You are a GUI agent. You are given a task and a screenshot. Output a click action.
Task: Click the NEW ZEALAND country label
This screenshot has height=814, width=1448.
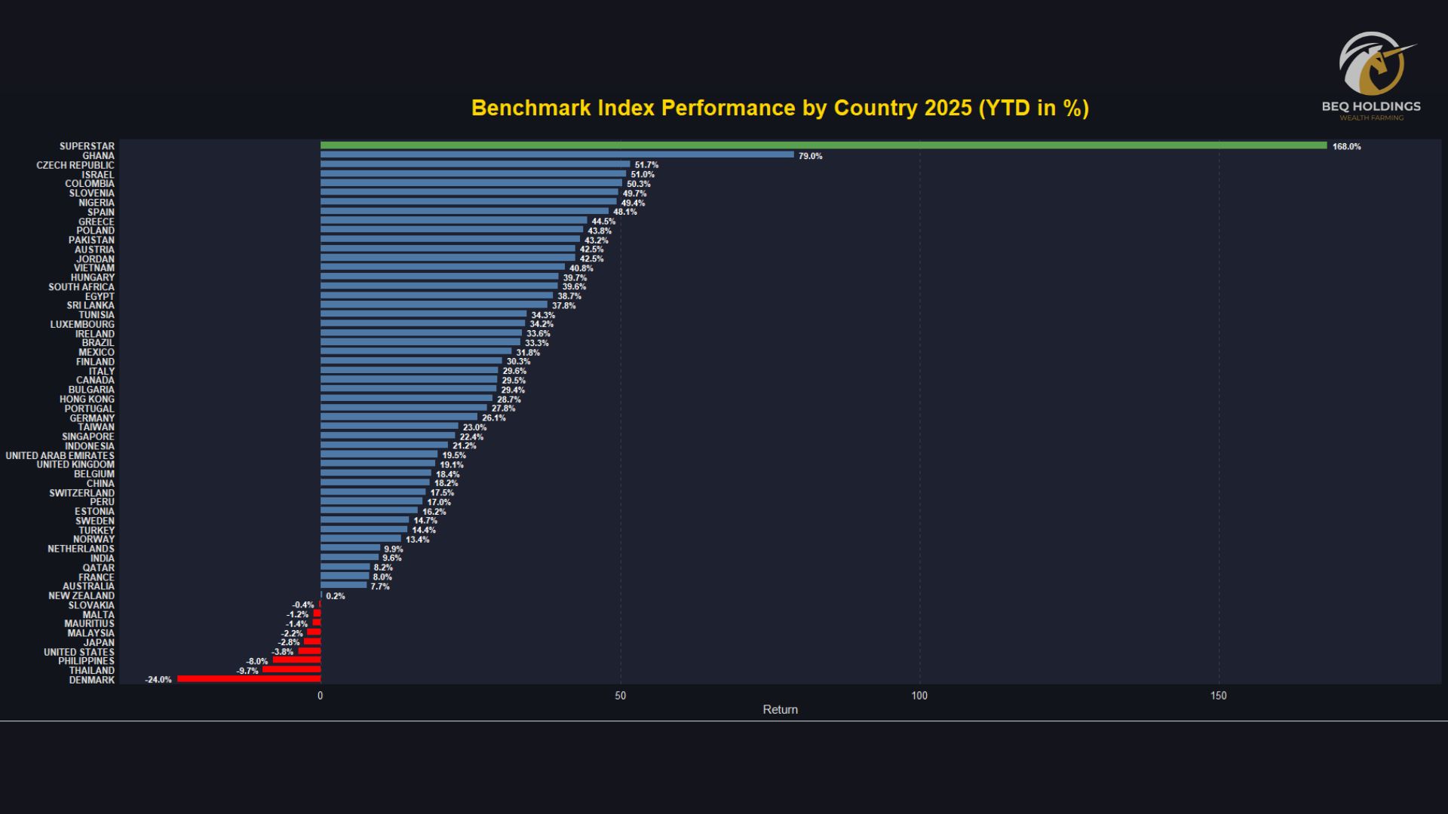click(x=81, y=595)
